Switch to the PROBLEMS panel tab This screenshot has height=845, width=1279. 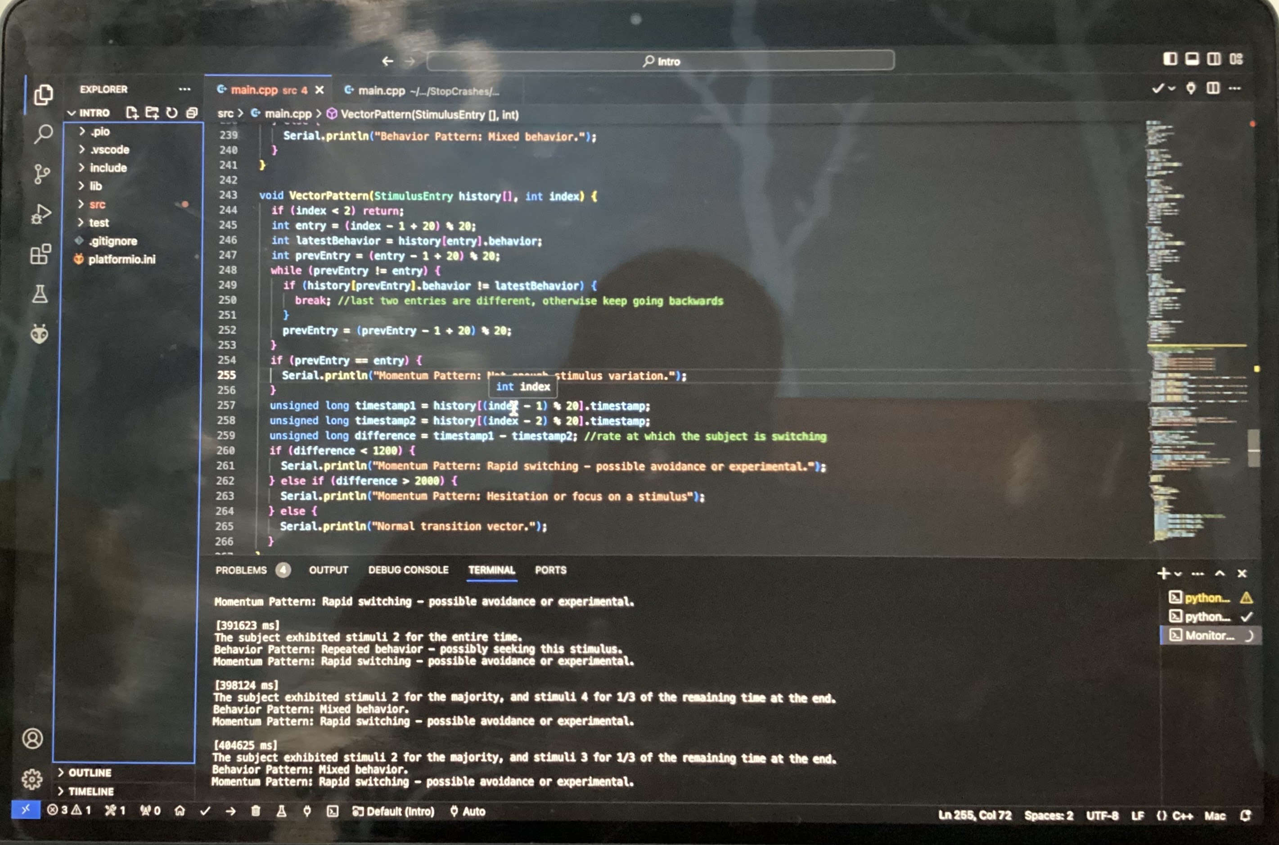[241, 570]
